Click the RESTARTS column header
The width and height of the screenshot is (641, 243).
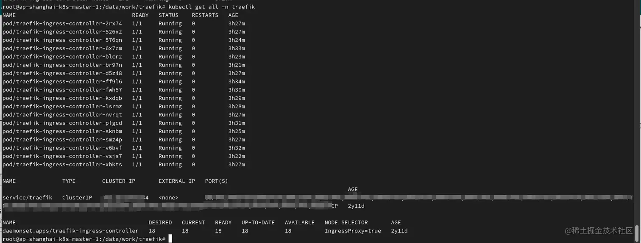click(205, 15)
